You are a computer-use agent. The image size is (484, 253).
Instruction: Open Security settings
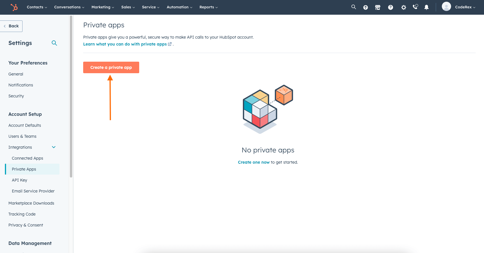(16, 96)
